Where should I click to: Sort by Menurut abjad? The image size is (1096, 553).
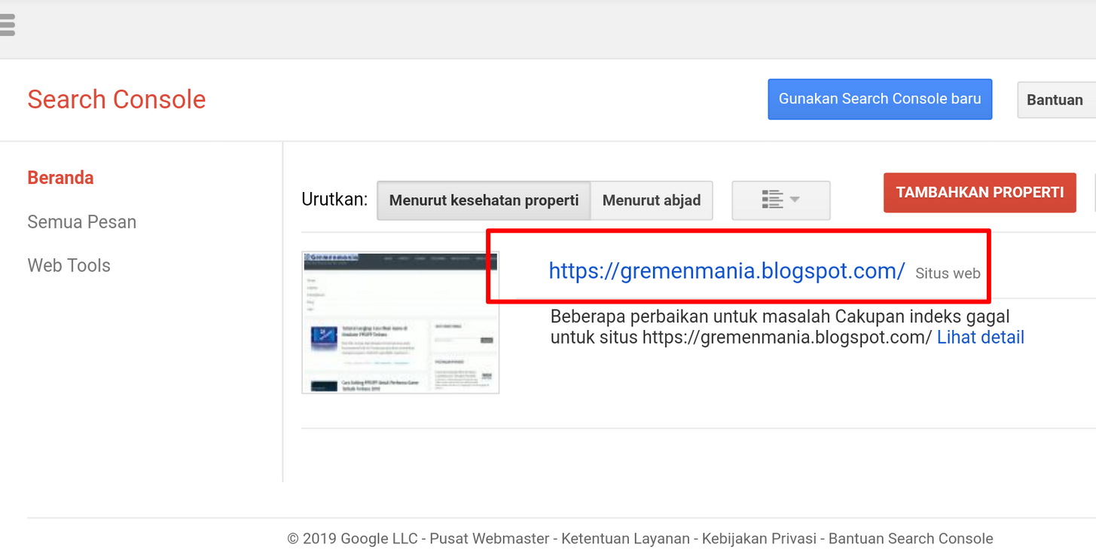tap(652, 200)
